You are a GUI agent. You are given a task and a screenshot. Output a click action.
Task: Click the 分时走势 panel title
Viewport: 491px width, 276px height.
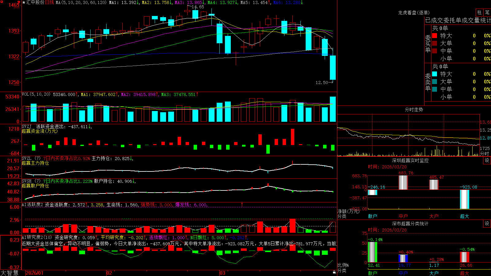point(414,109)
